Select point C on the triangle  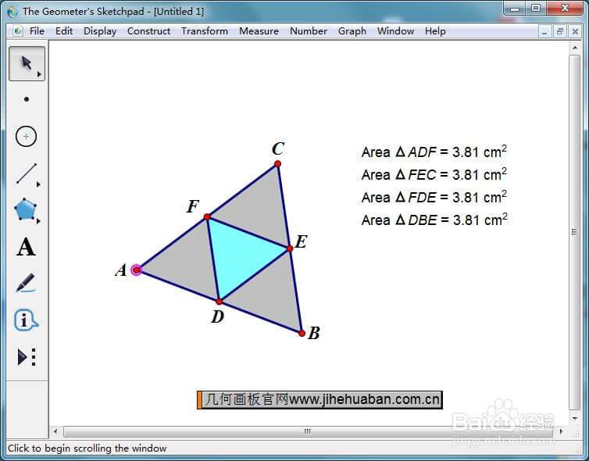pyautogui.click(x=277, y=164)
